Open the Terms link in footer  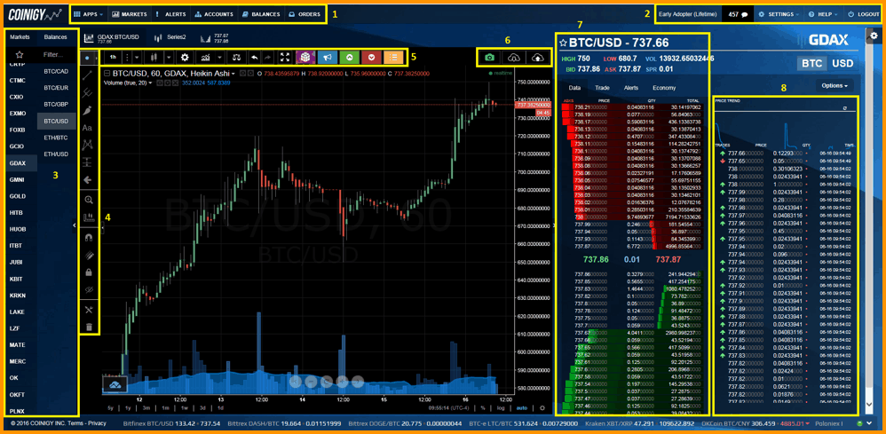click(75, 422)
